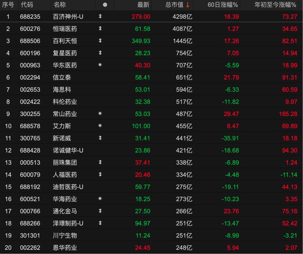
Task: Click market cap value 1445亿
Action: 182,41
